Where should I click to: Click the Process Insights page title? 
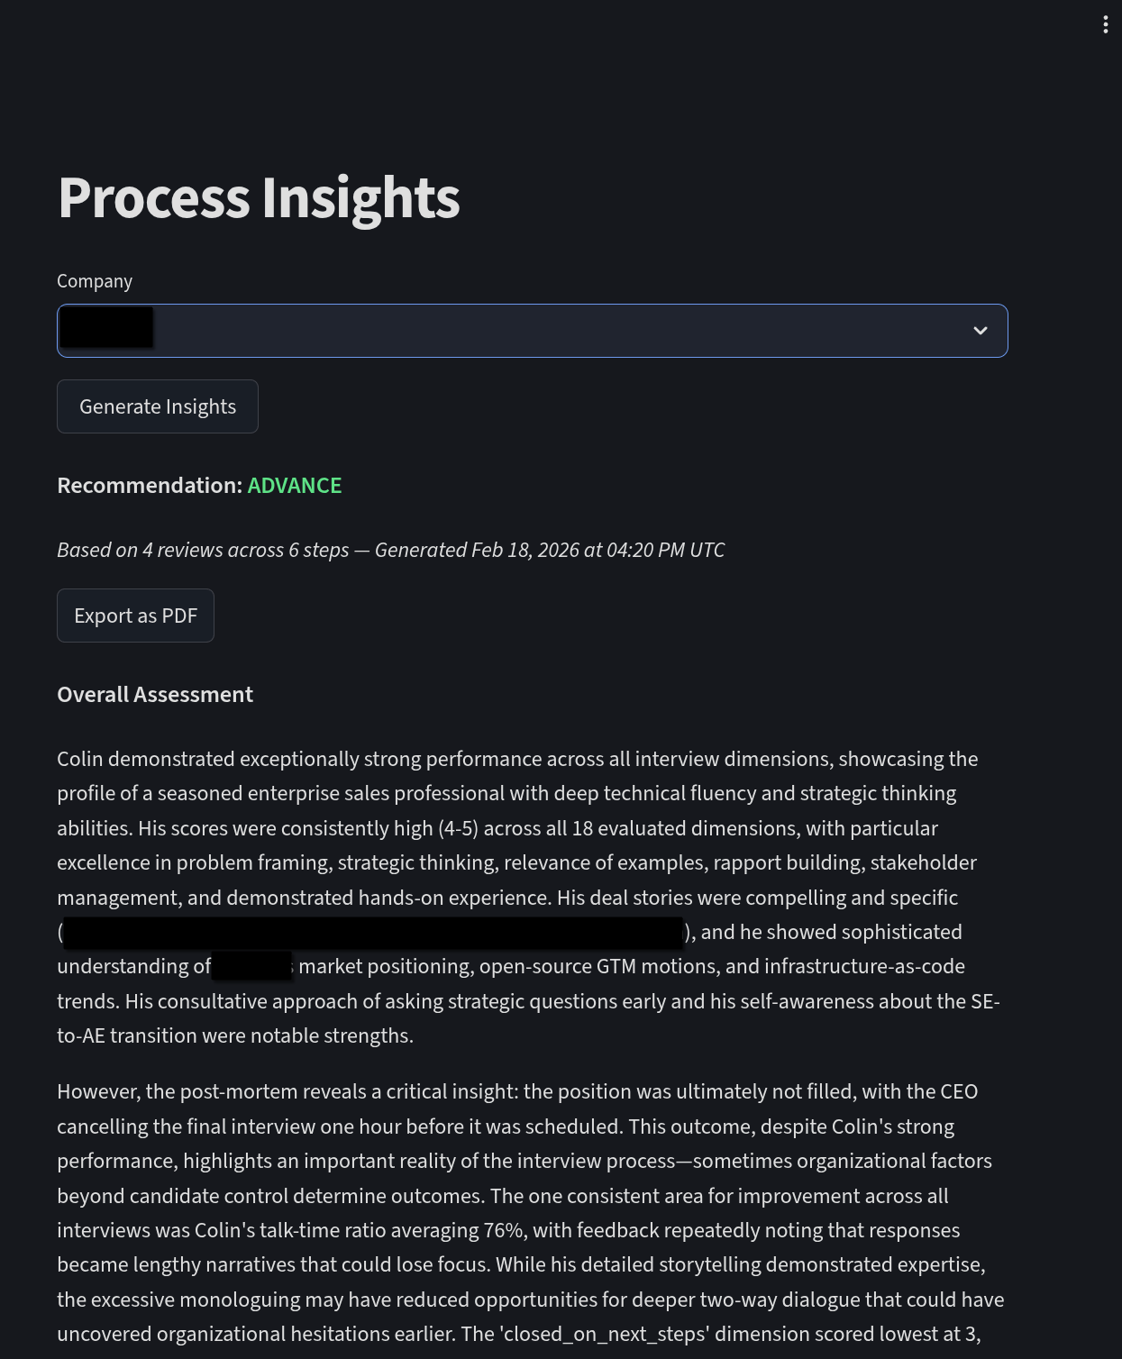(x=259, y=198)
